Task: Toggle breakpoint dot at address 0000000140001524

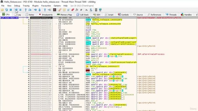Action: (29, 30)
